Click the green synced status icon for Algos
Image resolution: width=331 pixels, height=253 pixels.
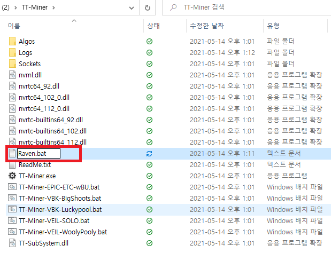149,42
